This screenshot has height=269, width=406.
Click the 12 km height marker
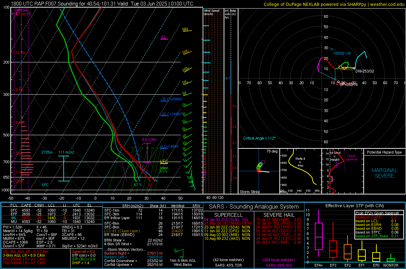point(20,53)
